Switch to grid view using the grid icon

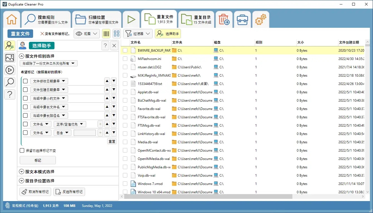(x=116, y=33)
